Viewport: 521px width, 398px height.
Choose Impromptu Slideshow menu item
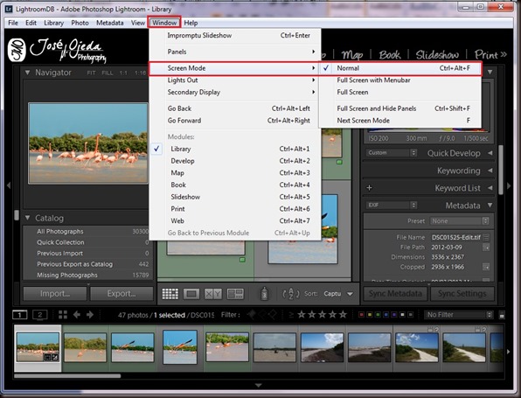pos(235,35)
